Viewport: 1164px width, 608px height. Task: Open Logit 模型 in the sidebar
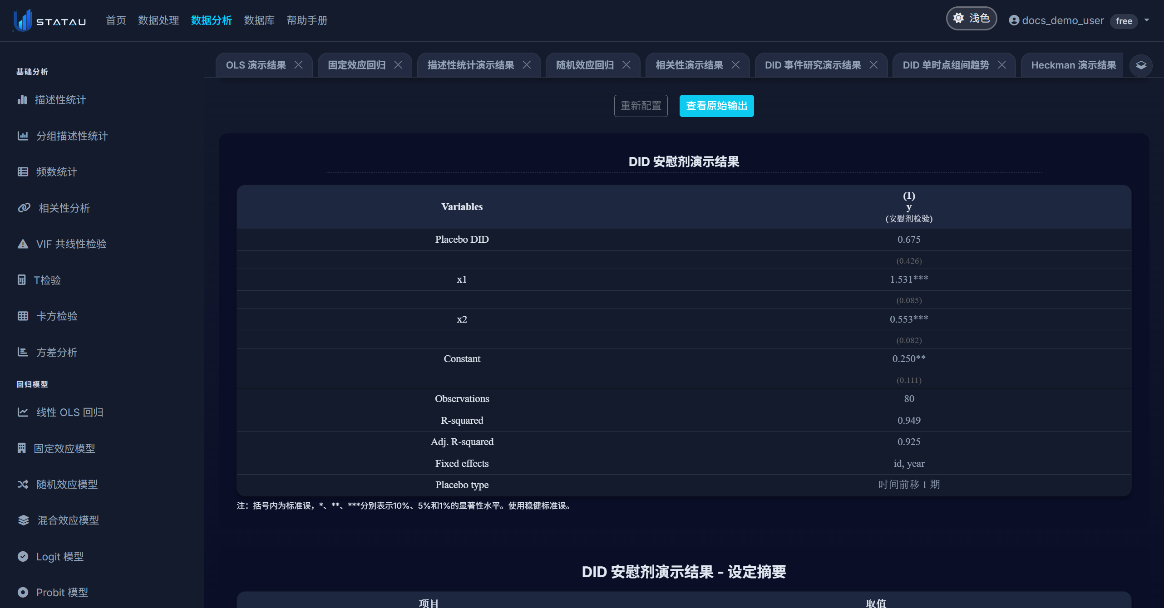(x=60, y=556)
